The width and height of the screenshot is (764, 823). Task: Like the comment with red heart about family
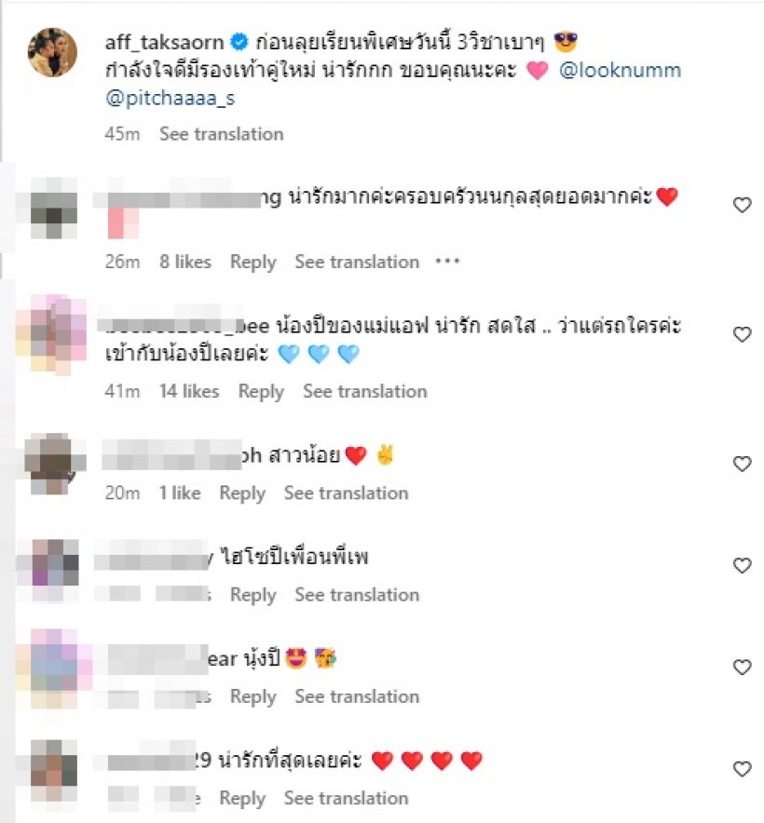[742, 205]
